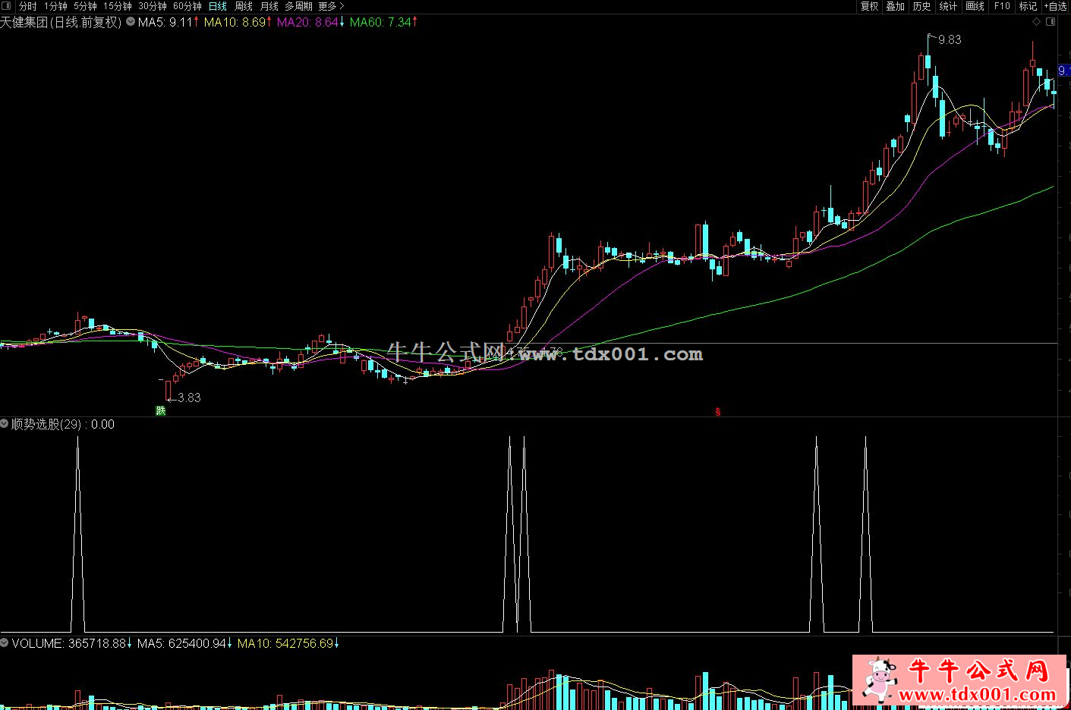
Task: Click the VOLUME: 365718.88 readout
Action: coord(72,643)
